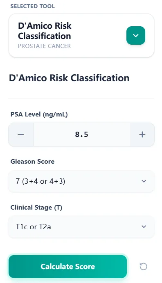The width and height of the screenshot is (162, 283).
Task: Click the Clinical Stage (T) field label
Action: (x=36, y=208)
